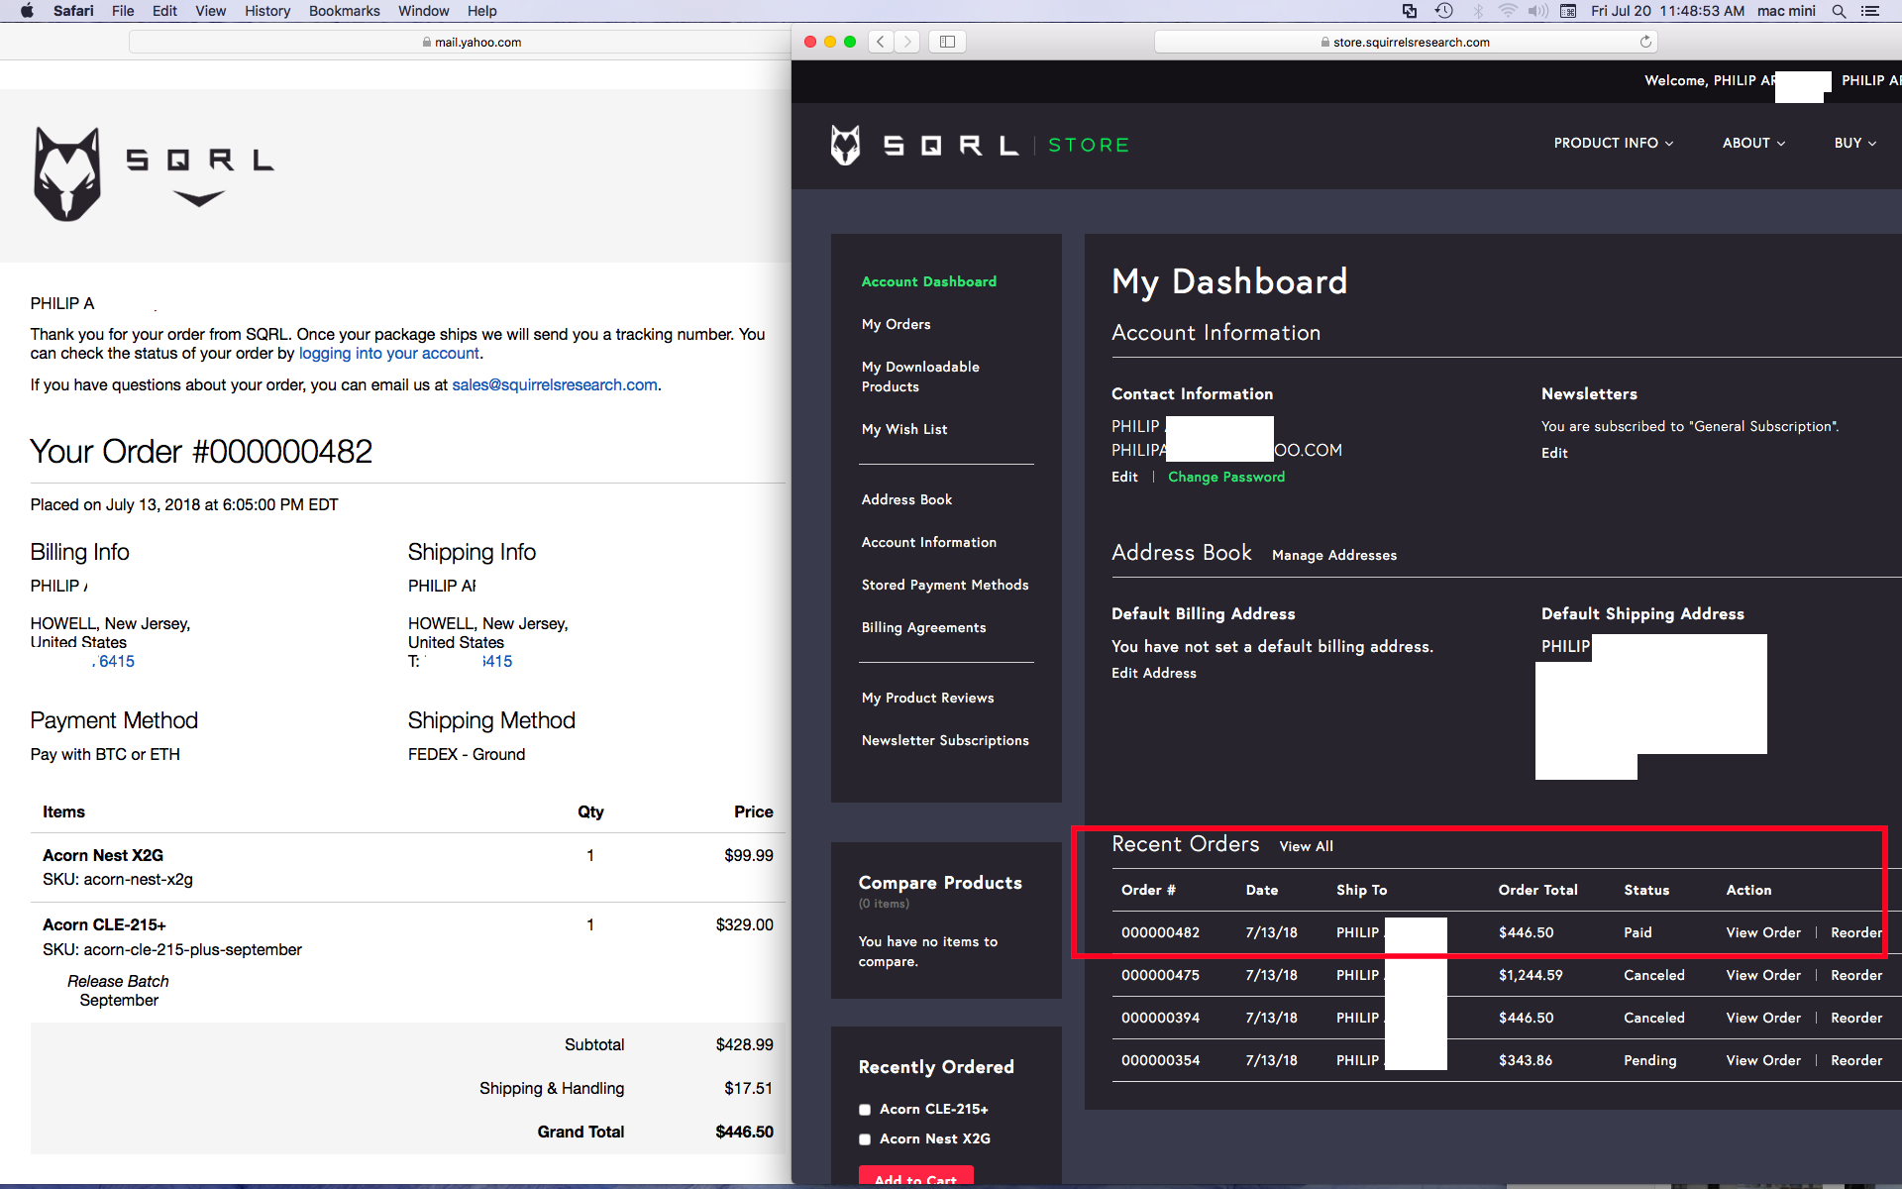Open Stored Payment Methods
The height and width of the screenshot is (1189, 1902).
coord(945,585)
